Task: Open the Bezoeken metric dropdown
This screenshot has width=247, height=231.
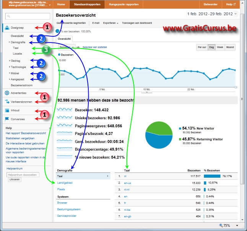Action: point(67,47)
